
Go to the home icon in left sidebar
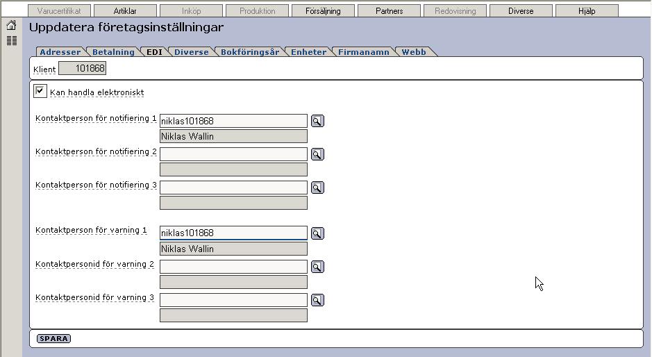click(x=11, y=26)
